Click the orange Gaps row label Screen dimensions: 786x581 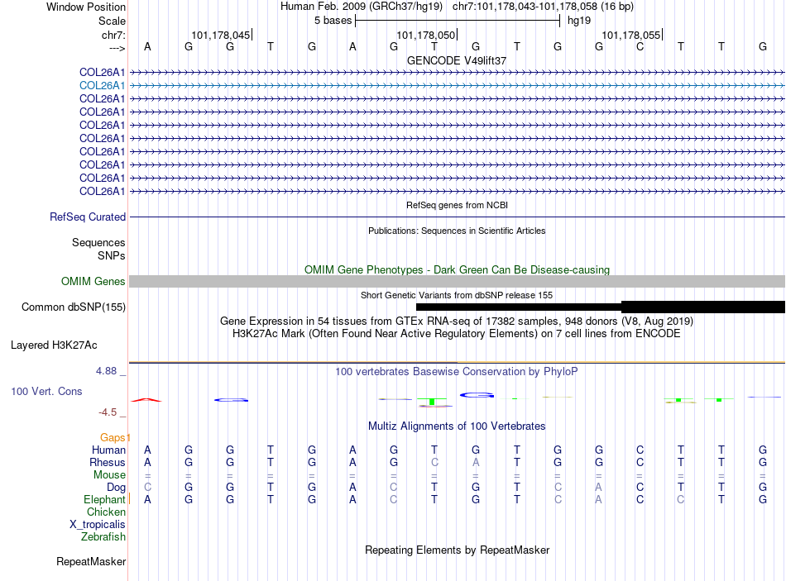tap(113, 438)
